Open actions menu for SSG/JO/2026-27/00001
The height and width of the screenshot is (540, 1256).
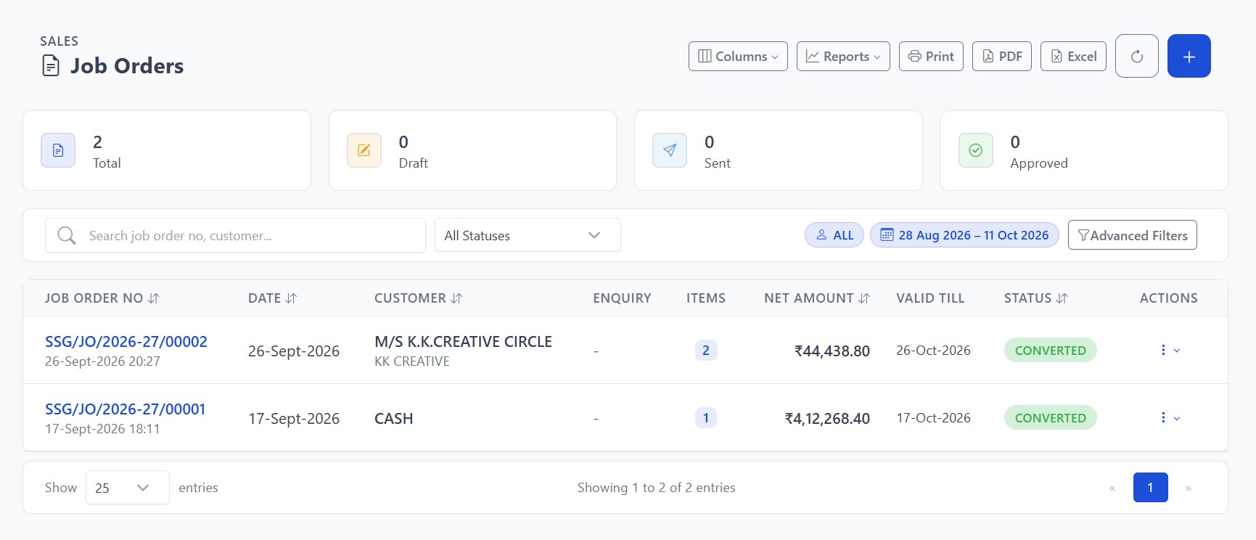tap(1170, 417)
